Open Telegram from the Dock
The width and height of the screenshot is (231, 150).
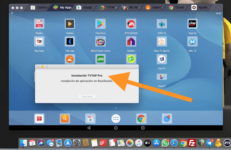(209, 143)
